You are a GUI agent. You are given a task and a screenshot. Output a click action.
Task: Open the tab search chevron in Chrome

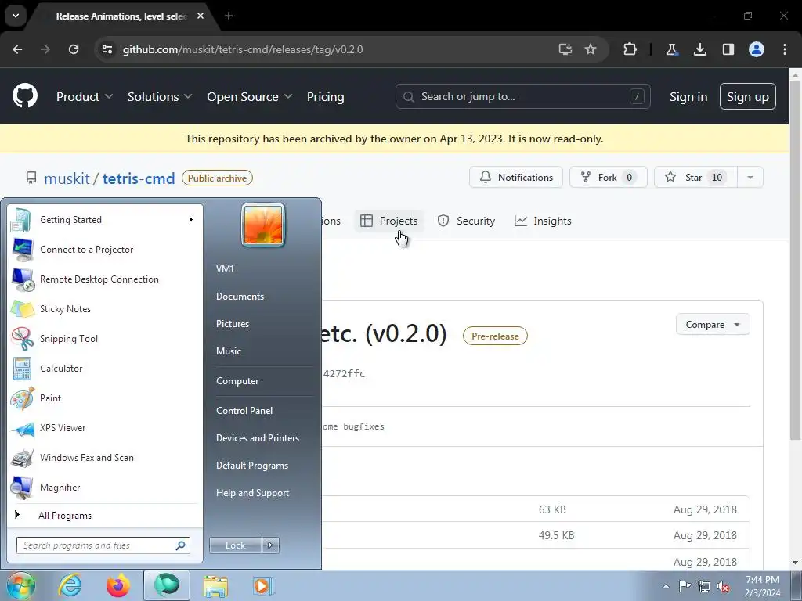pos(16,16)
